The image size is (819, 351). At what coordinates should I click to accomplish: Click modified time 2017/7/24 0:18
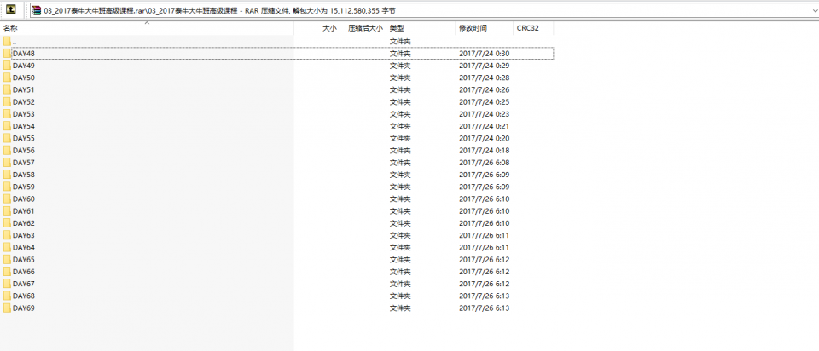(x=485, y=150)
